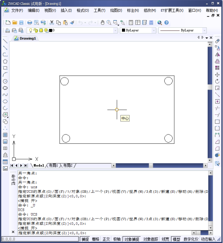This screenshot has width=223, height=243.
Task: Toggle 数字化仪 tablet mode
Action: pyautogui.click(x=191, y=239)
